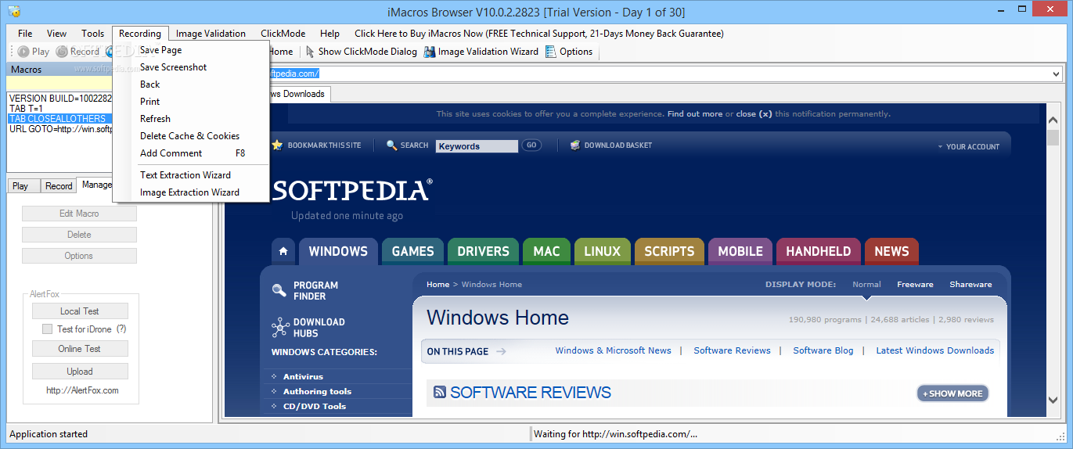This screenshot has height=449, width=1073.
Task: Click the Program Finder magnifier icon
Action: click(279, 291)
